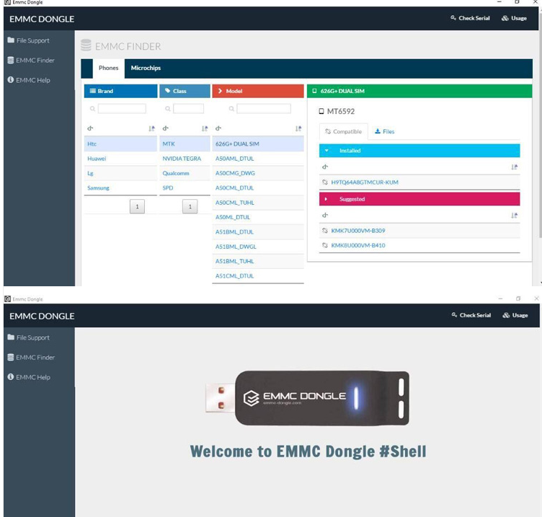Viewport: 542px width, 517px height.
Task: Switch to the Microchips tab
Action: 146,68
